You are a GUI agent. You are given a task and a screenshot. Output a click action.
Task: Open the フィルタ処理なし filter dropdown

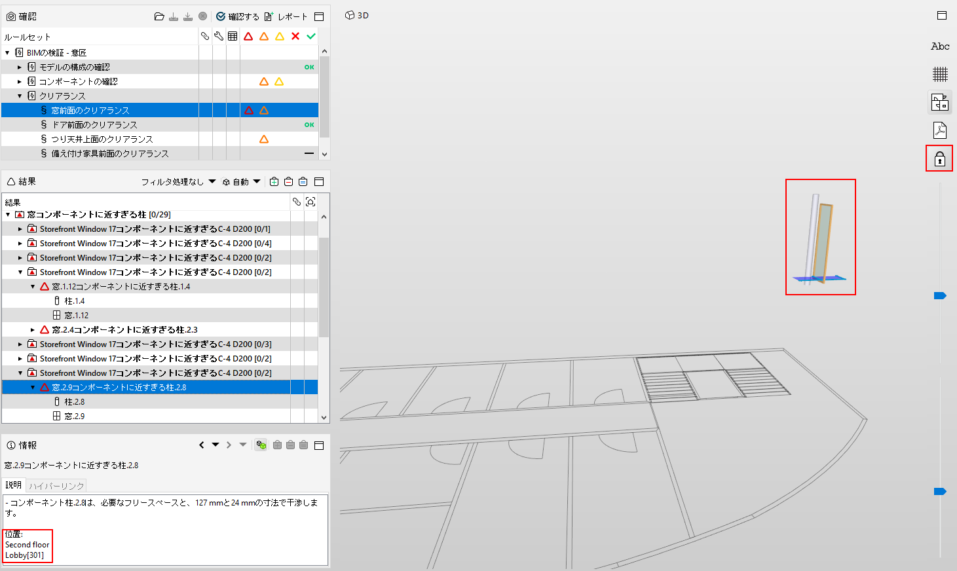click(x=178, y=181)
